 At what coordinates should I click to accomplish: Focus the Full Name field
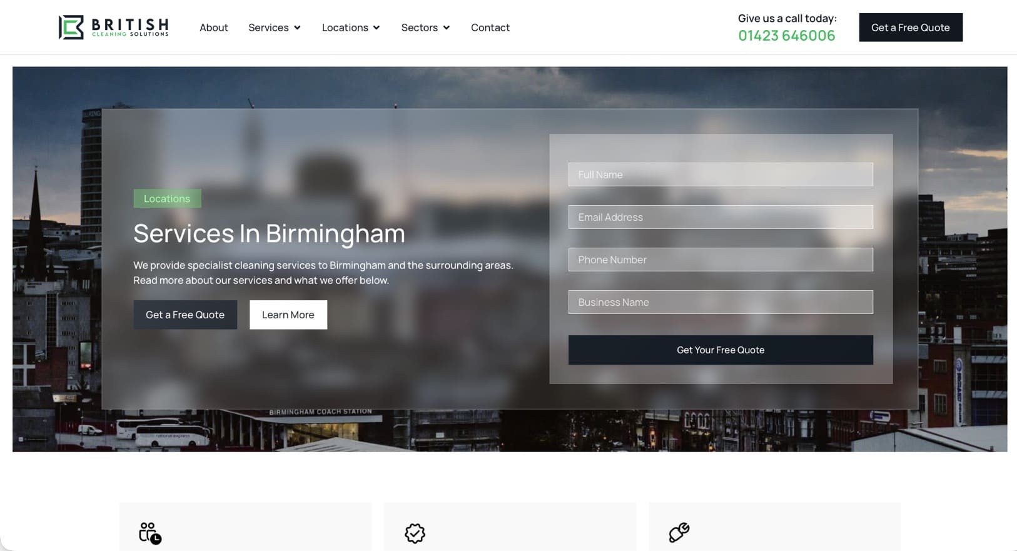(721, 174)
